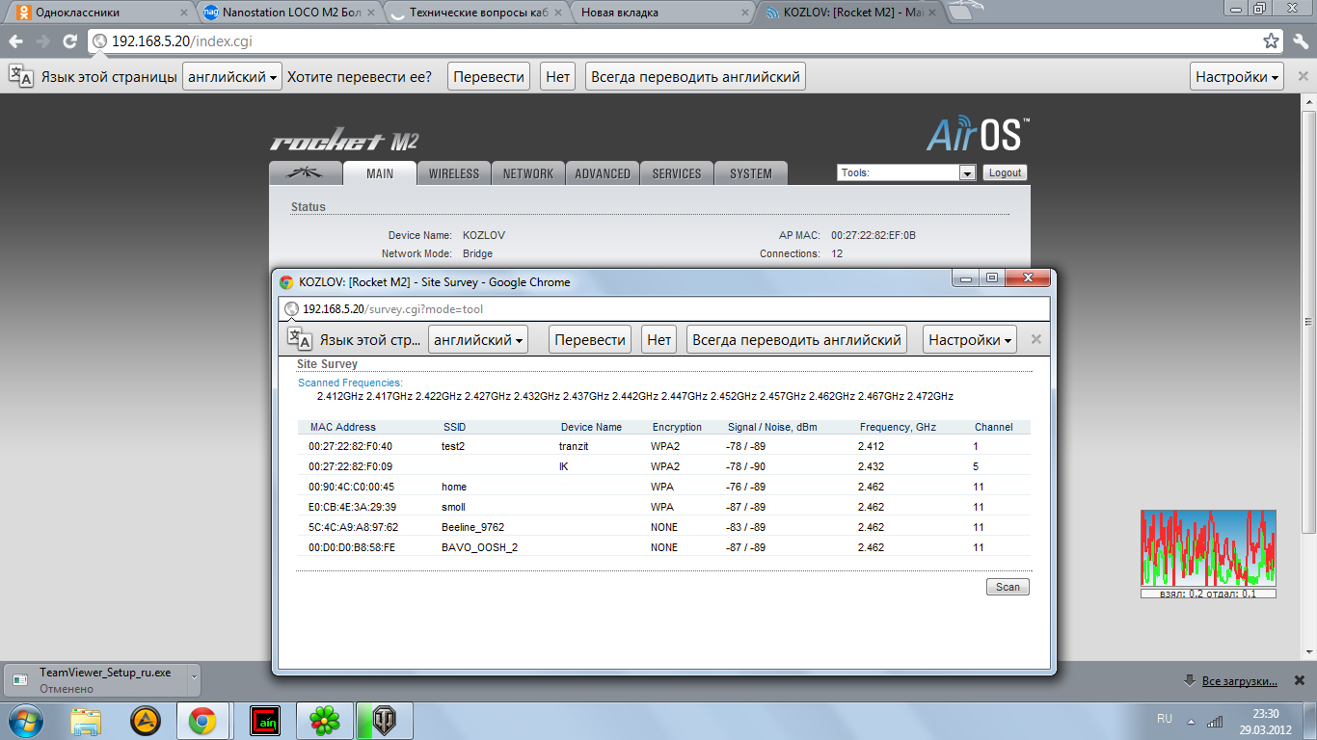Click the back arrow in main Chrome window
Screen dimensions: 1317x740
[15, 41]
